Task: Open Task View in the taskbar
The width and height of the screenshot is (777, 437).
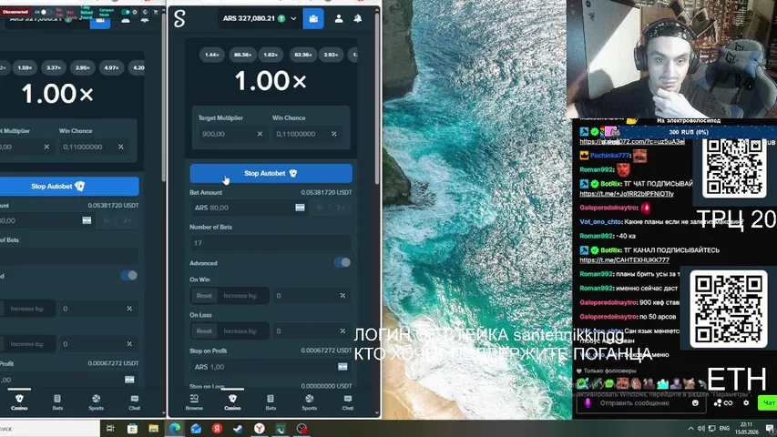Action: [110, 429]
